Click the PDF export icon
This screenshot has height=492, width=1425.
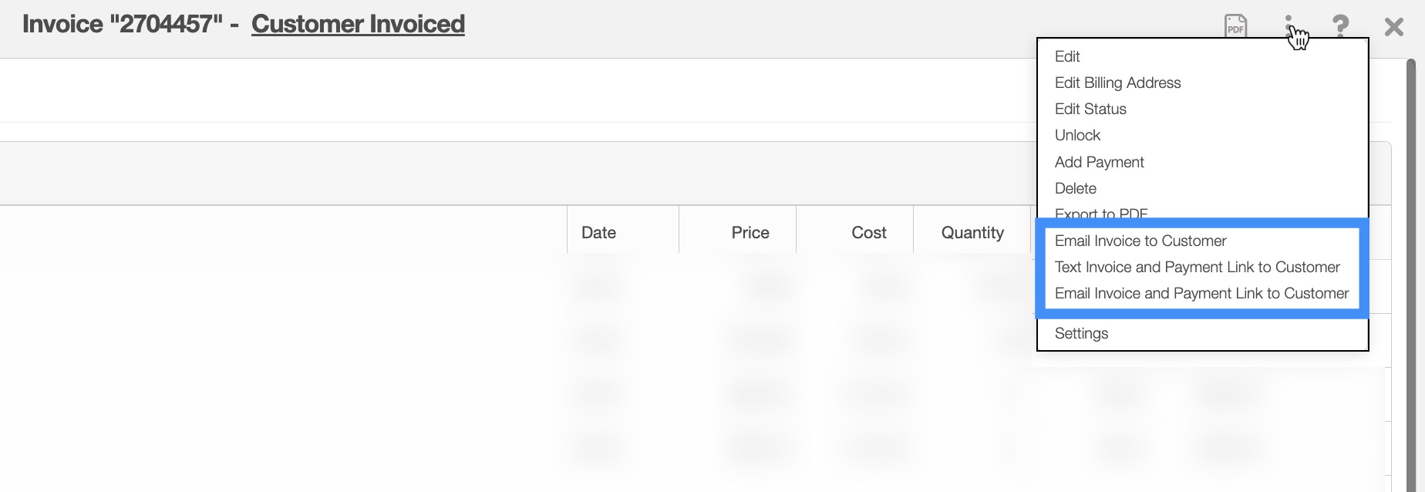click(x=1235, y=26)
